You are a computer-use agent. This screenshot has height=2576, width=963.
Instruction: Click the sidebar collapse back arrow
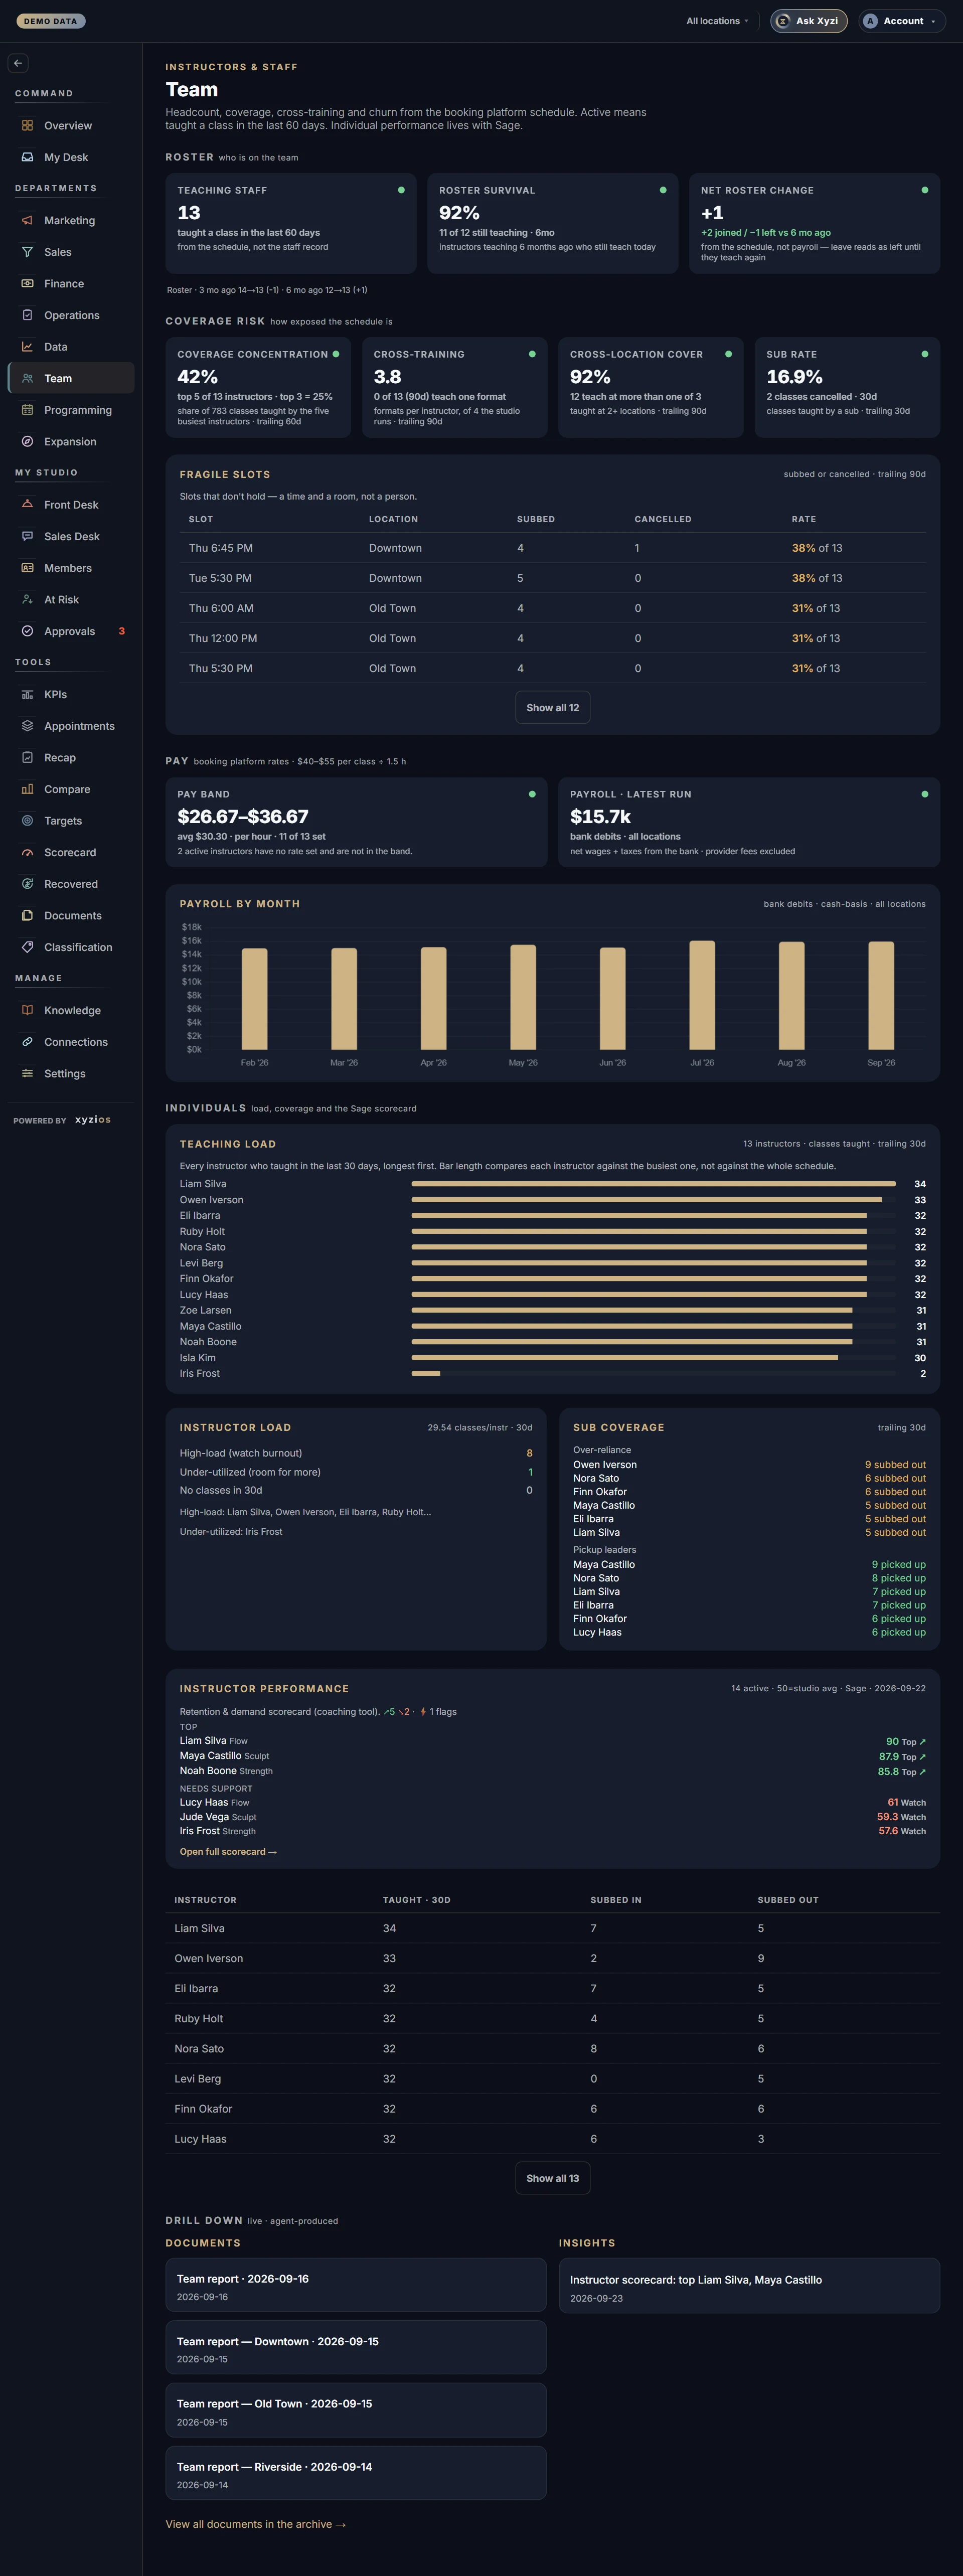pos(18,63)
